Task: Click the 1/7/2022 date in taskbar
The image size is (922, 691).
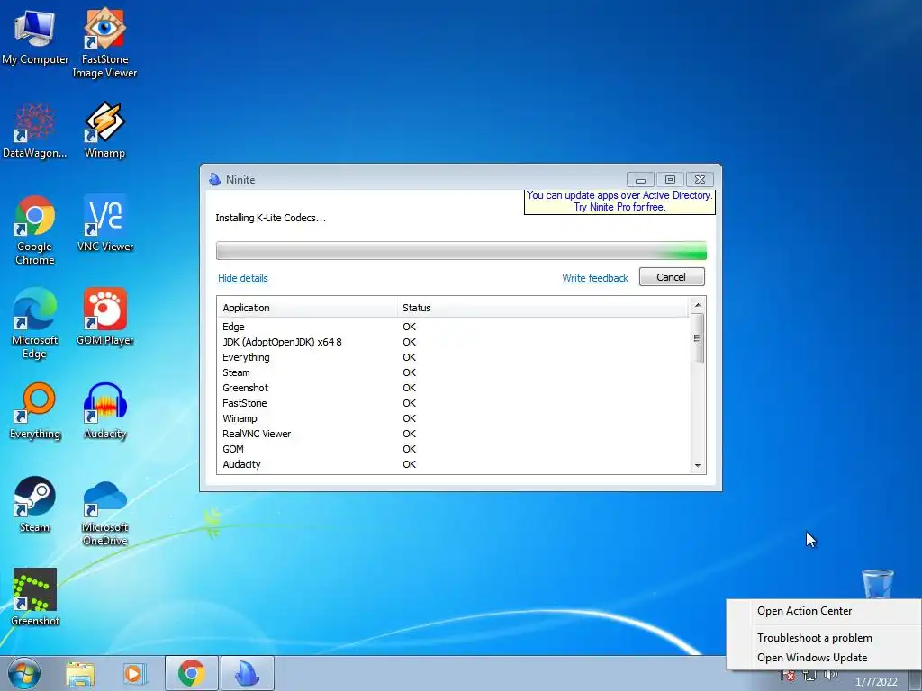Action: (x=876, y=682)
